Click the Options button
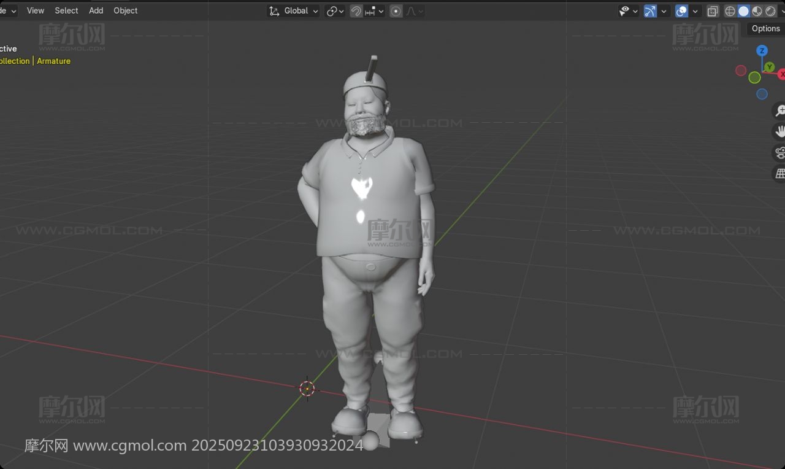Image resolution: width=785 pixels, height=469 pixels. (x=765, y=28)
